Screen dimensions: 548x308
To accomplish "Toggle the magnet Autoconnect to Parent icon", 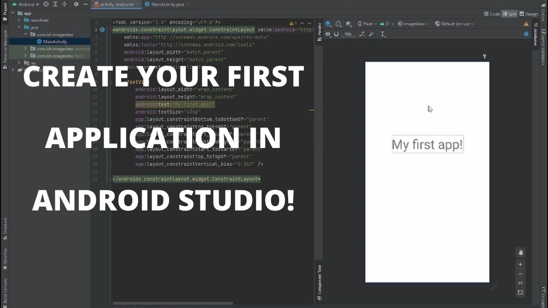I will click(337, 34).
